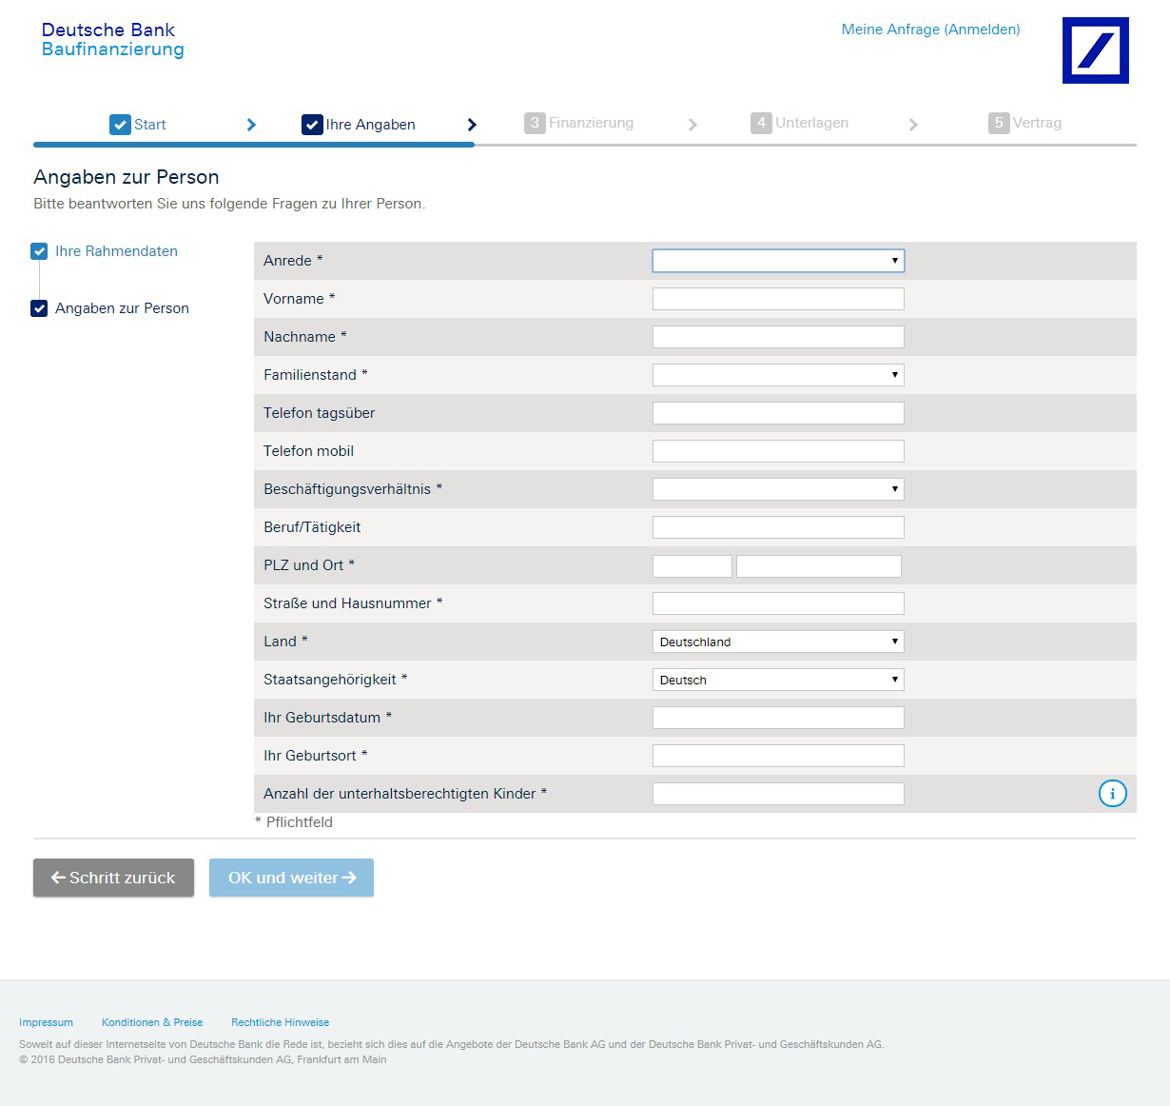Screen dimensions: 1170x1106
Task: Click the step 4 Unterlagen number icon
Action: pos(761,123)
